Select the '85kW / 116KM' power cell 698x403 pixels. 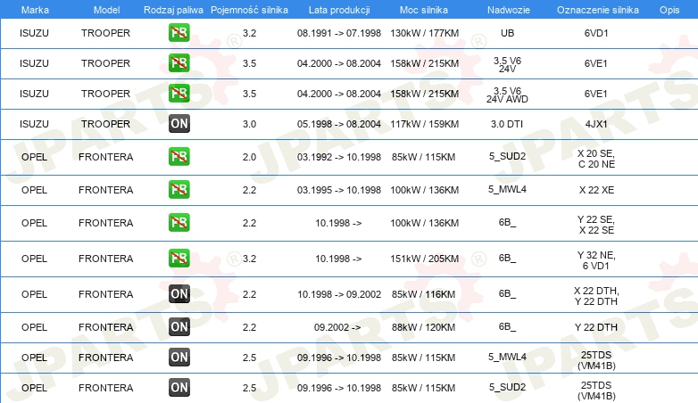423,294
